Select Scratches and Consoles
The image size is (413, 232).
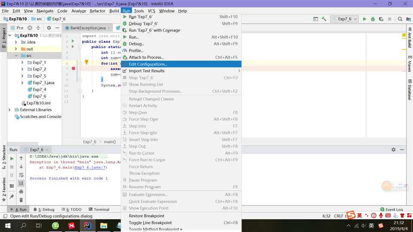[x=40, y=116]
